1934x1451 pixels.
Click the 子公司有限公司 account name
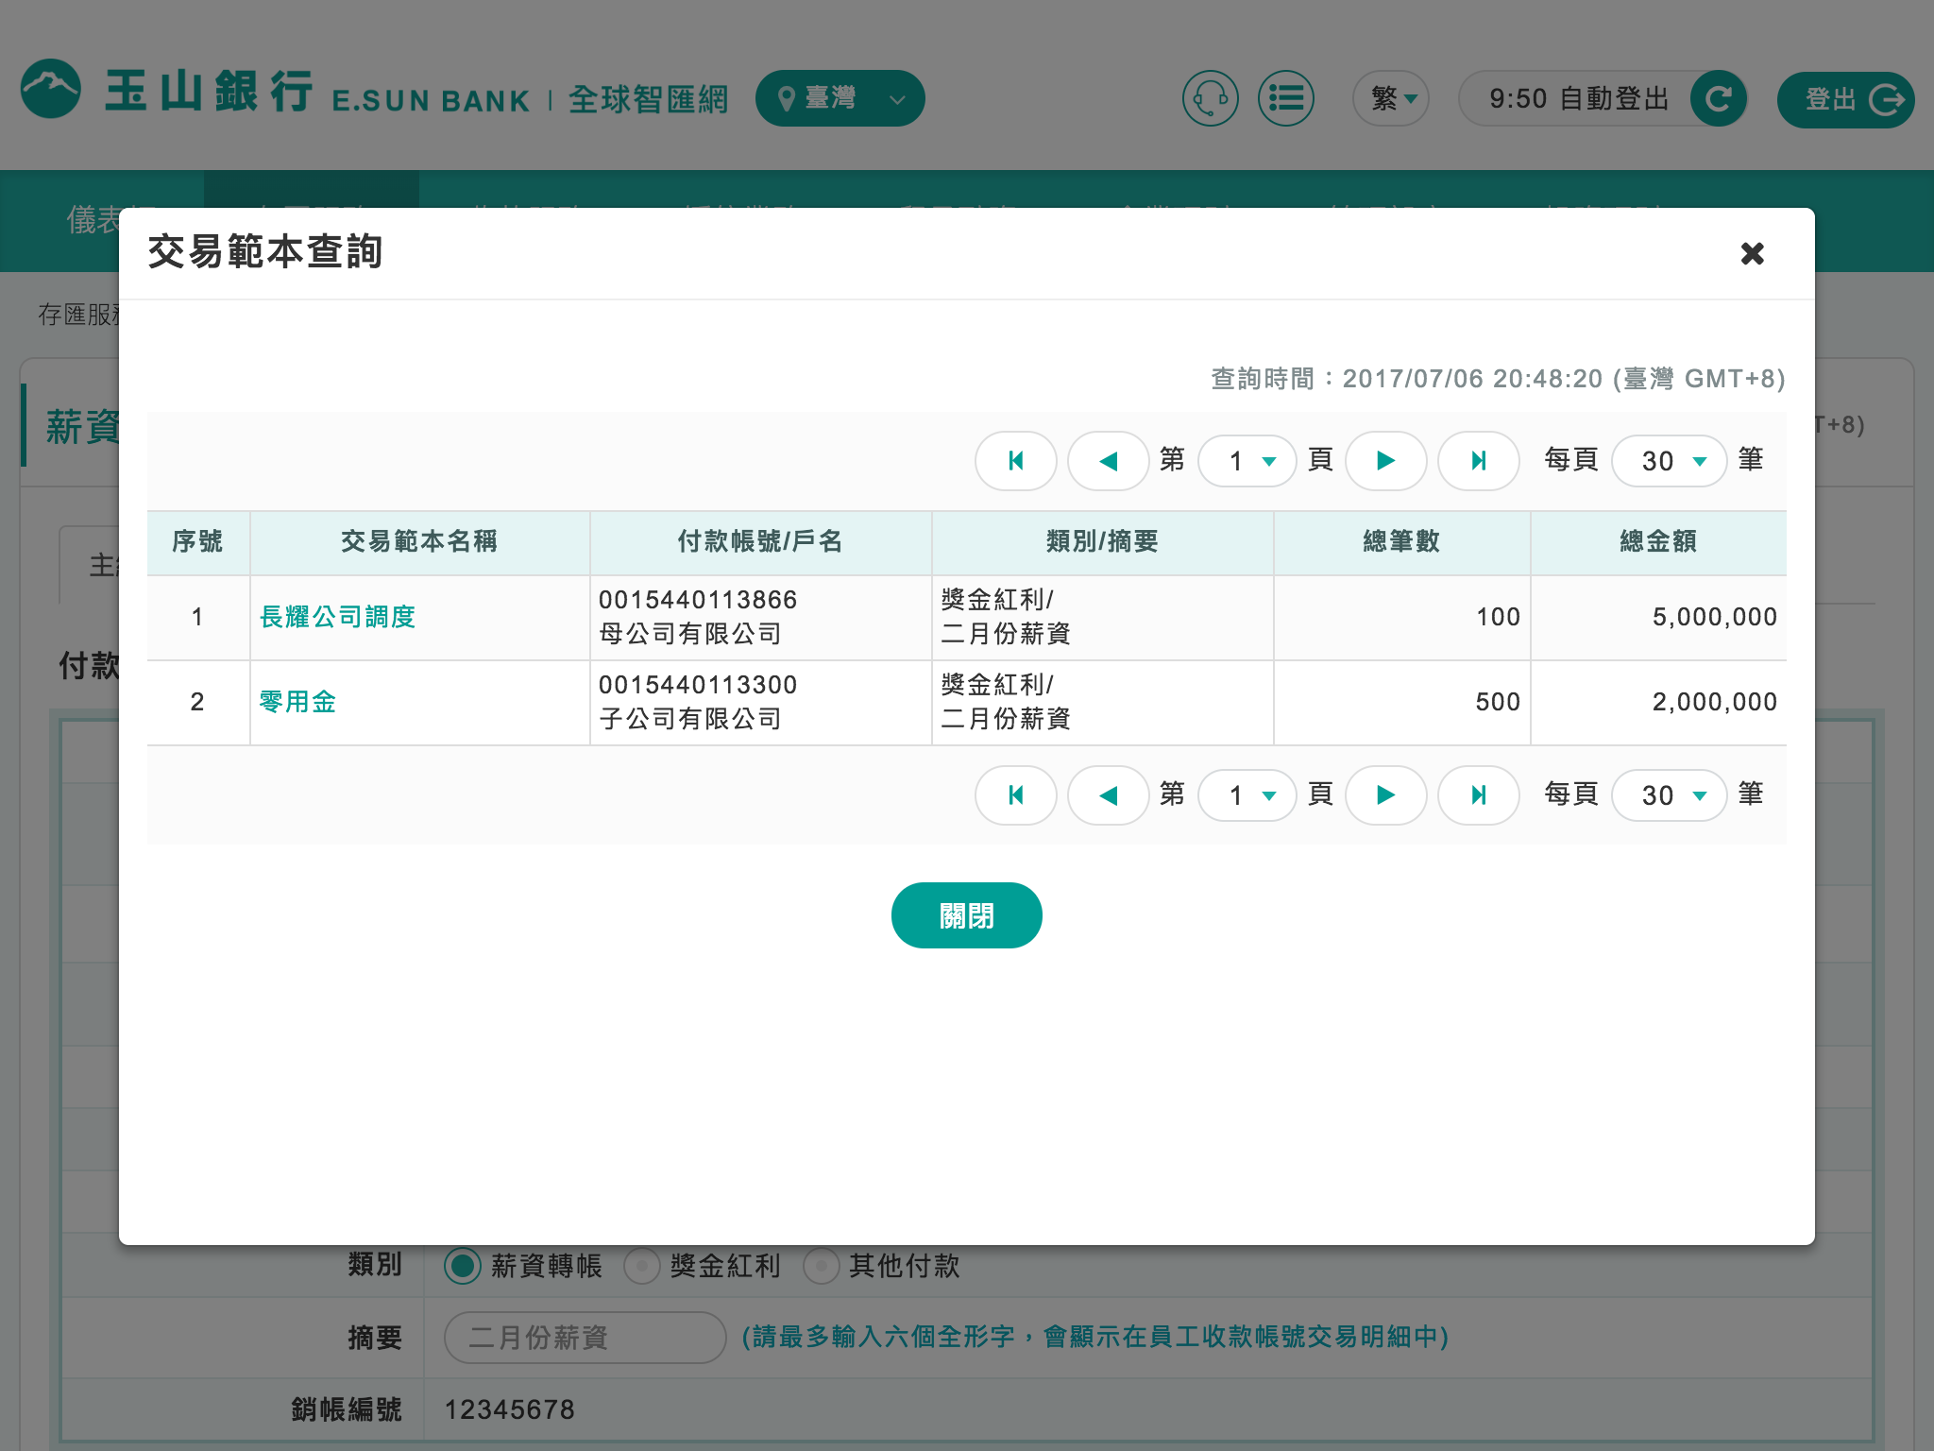click(690, 719)
